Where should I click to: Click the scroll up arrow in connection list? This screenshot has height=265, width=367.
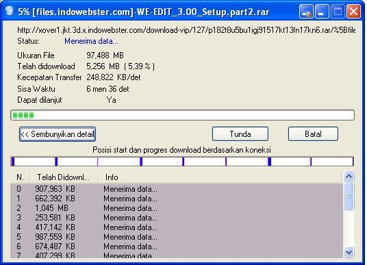(349, 177)
